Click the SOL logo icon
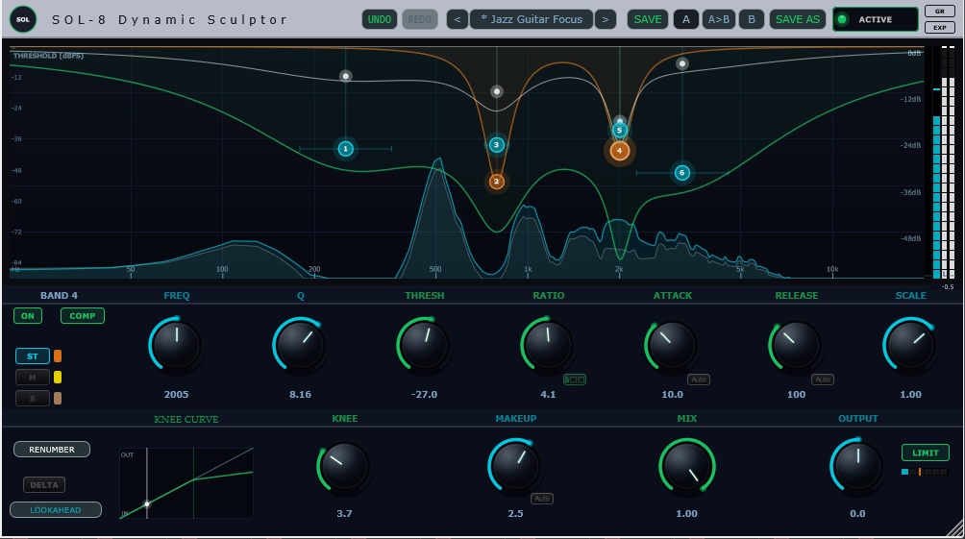The height and width of the screenshot is (539, 965). [x=23, y=19]
